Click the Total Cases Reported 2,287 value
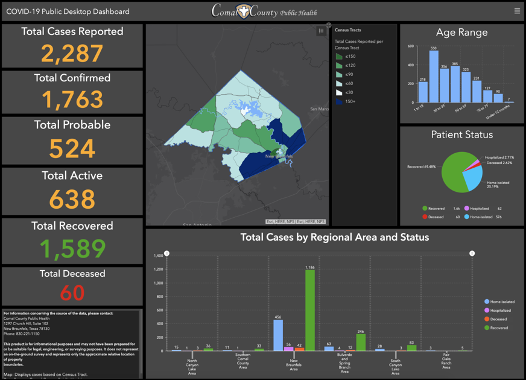The image size is (526, 380). pyautogui.click(x=72, y=53)
